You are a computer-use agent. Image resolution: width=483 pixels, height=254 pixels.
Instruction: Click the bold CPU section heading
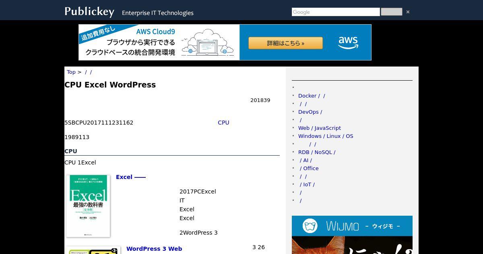point(71,151)
